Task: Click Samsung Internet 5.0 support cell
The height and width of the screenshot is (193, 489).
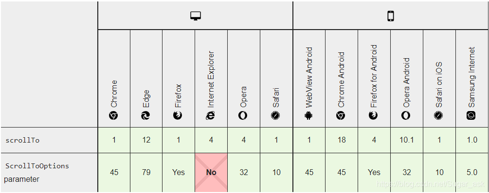Action: 472,172
